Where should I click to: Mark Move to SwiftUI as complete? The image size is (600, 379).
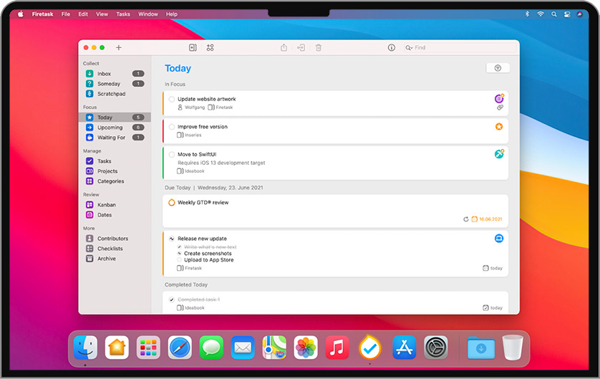click(172, 154)
